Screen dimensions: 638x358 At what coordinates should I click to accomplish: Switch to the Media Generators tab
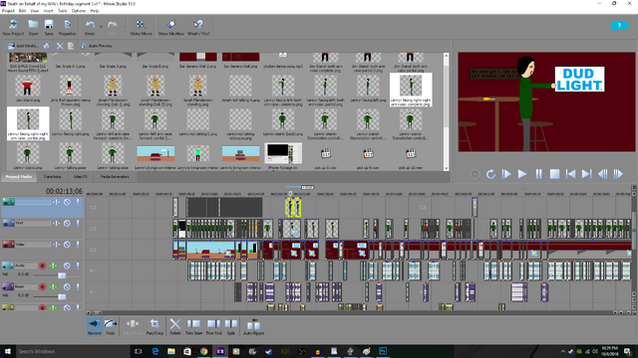(115, 177)
